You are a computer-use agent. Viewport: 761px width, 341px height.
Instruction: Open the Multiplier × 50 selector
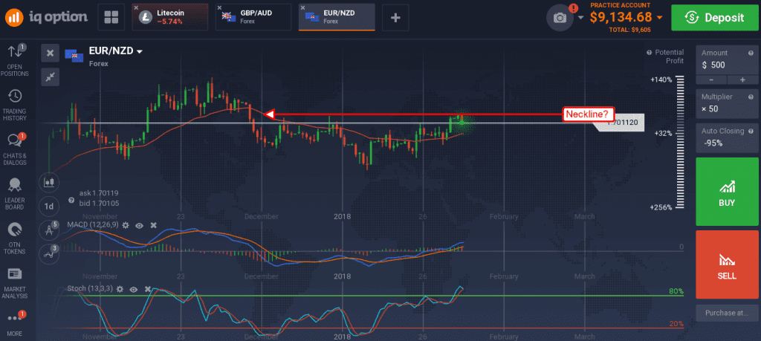coord(727,103)
